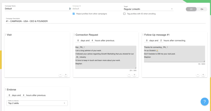The image size is (211, 111).
Task: Set the campaign toggle to Off
Action: [x=191, y=9]
